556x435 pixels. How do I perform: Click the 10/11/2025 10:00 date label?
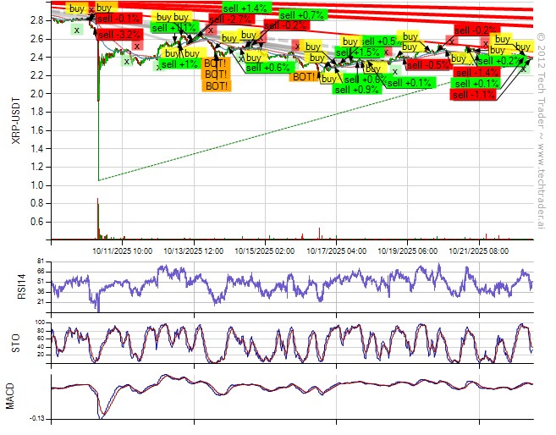pos(123,251)
